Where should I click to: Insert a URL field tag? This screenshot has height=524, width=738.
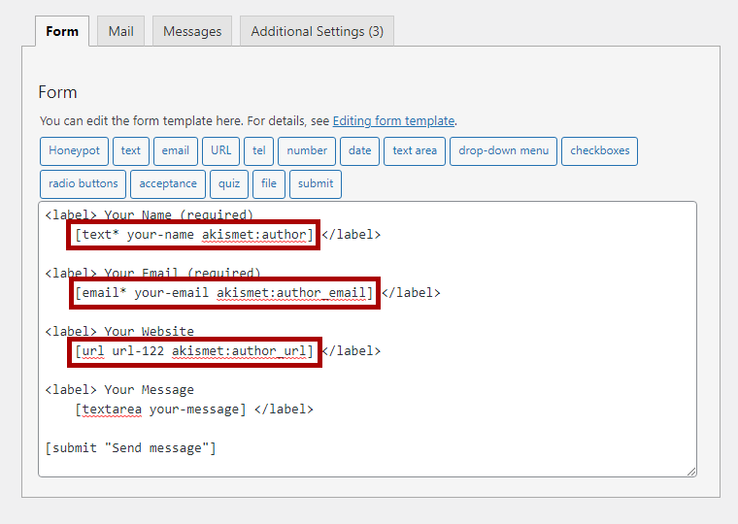220,151
